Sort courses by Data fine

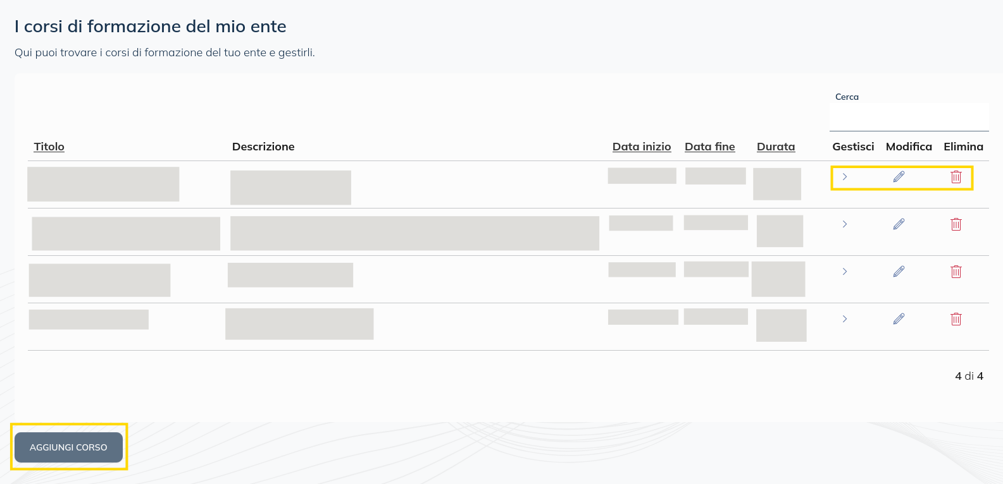[709, 147]
